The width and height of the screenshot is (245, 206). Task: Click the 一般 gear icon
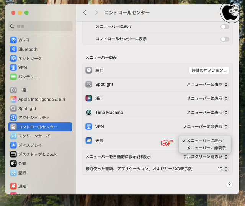pyautogui.click(x=13, y=90)
